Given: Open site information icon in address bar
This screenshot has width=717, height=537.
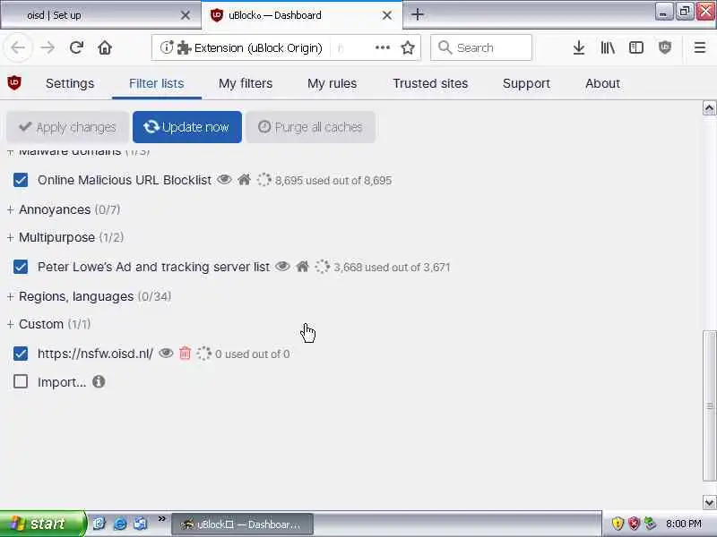Looking at the screenshot, I should pos(167,47).
